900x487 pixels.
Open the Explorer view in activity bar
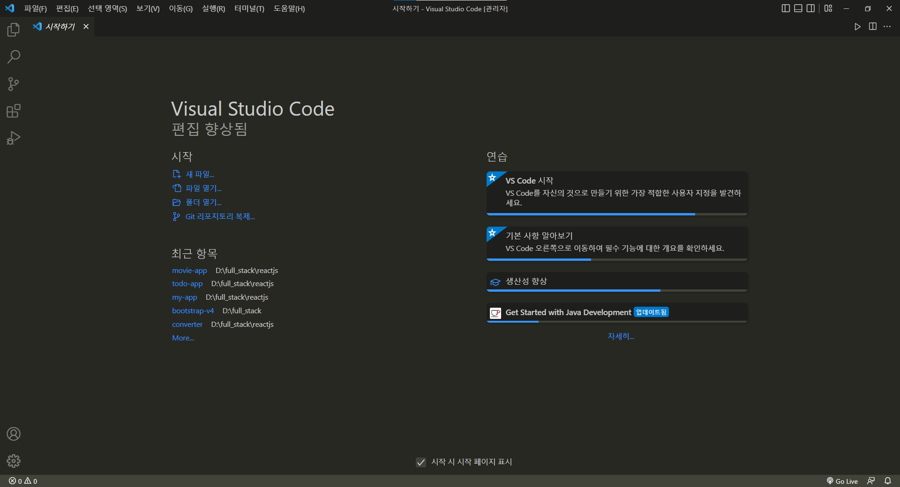point(14,30)
